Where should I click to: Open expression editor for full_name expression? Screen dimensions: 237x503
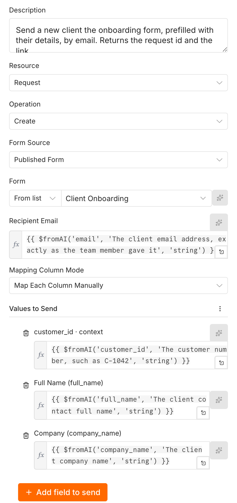pos(203,413)
